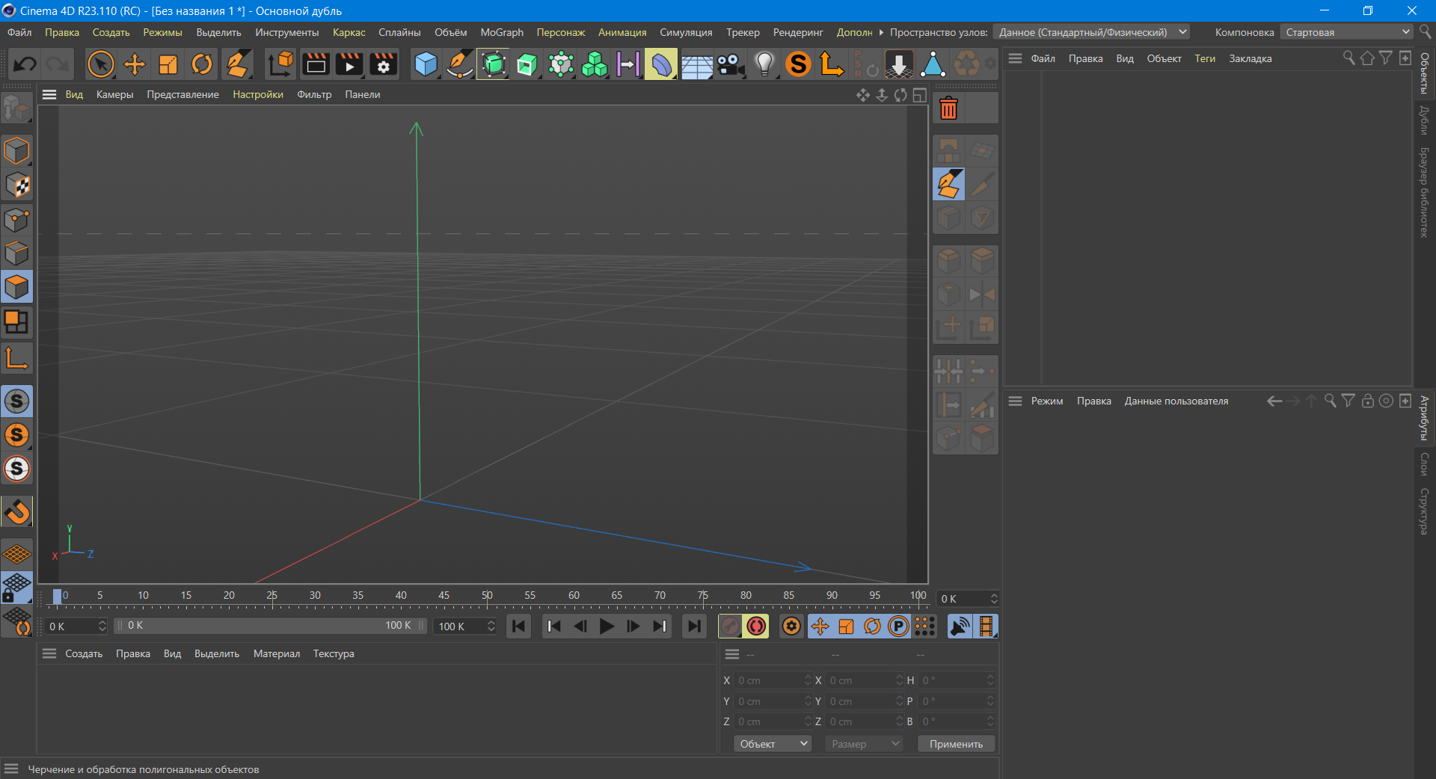Viewport: 1436px width, 779px height.
Task: Open 'Теги' menu in Object Manager
Action: coord(1205,58)
